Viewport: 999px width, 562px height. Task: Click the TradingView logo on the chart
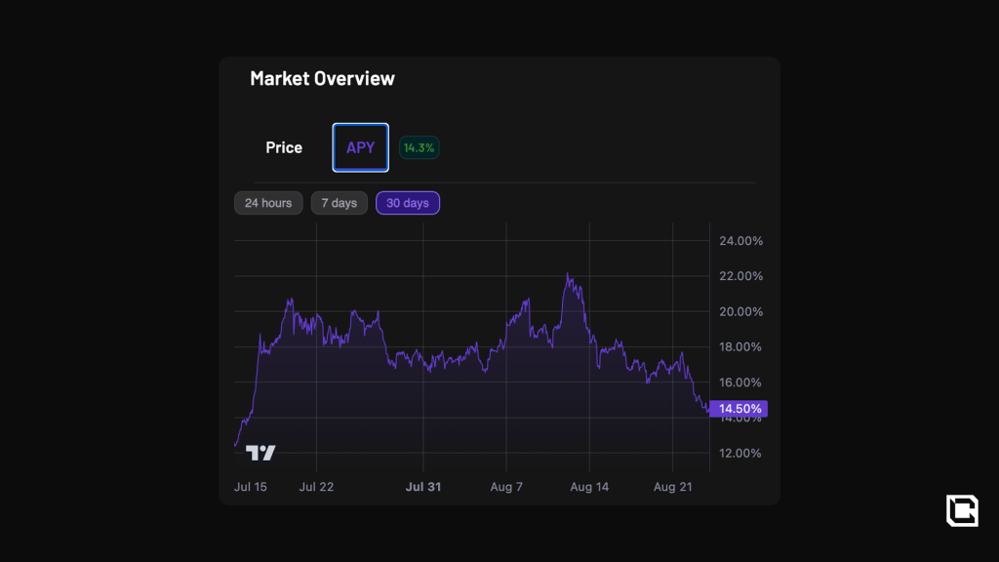[260, 453]
